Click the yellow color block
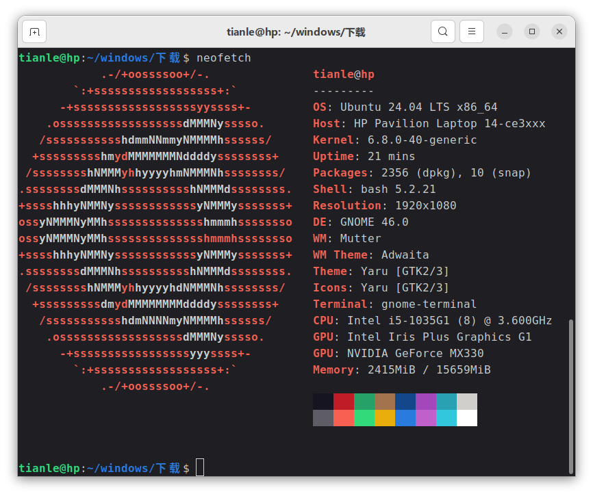Screen dimensions: 593x496 (x=385, y=418)
